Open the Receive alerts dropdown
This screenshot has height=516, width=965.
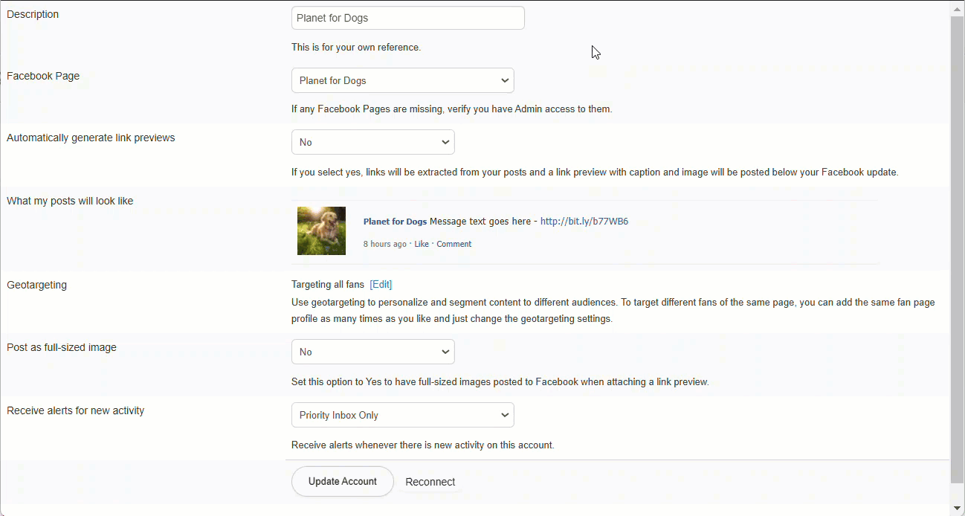click(x=402, y=415)
